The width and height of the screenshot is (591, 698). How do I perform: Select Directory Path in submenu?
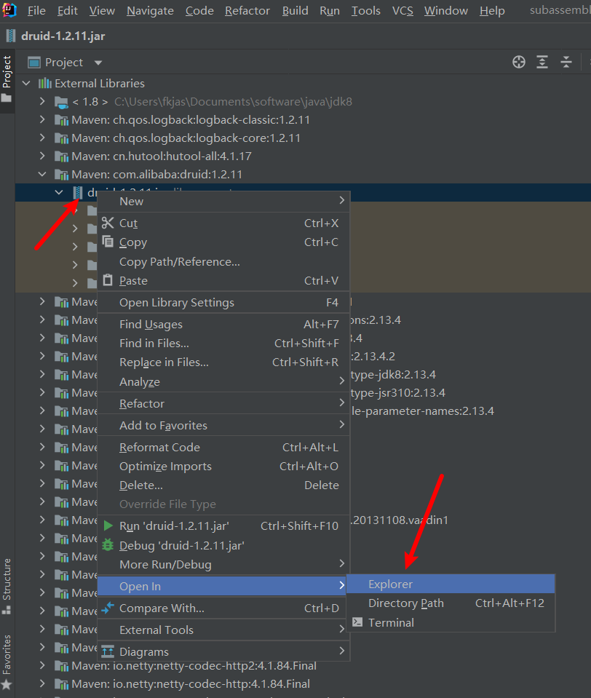click(451, 603)
